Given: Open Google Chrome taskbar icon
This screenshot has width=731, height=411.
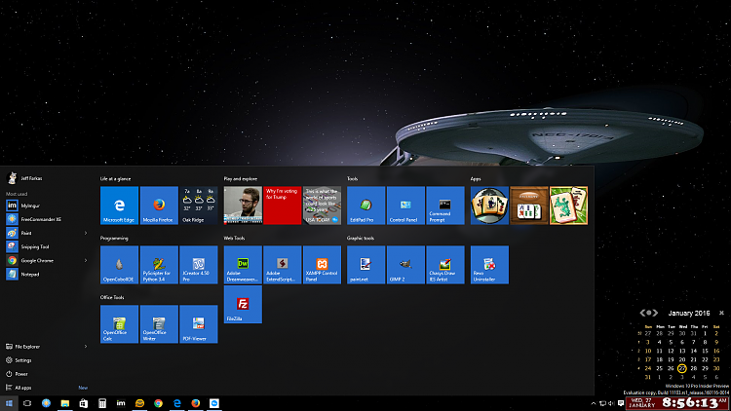Looking at the screenshot, I should click(158, 403).
